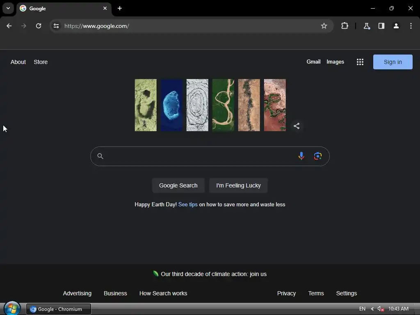This screenshot has height=315, width=420.
Task: Show hidden tray icons arrow
Action: pyautogui.click(x=372, y=309)
